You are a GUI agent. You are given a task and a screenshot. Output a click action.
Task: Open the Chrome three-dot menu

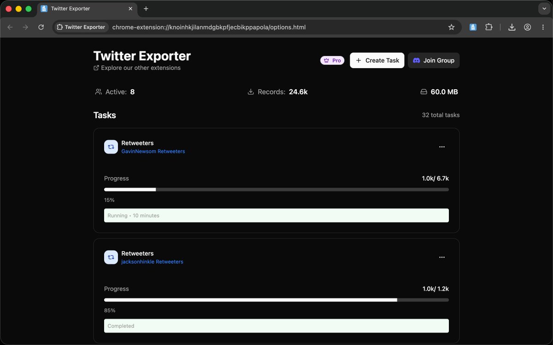543,27
